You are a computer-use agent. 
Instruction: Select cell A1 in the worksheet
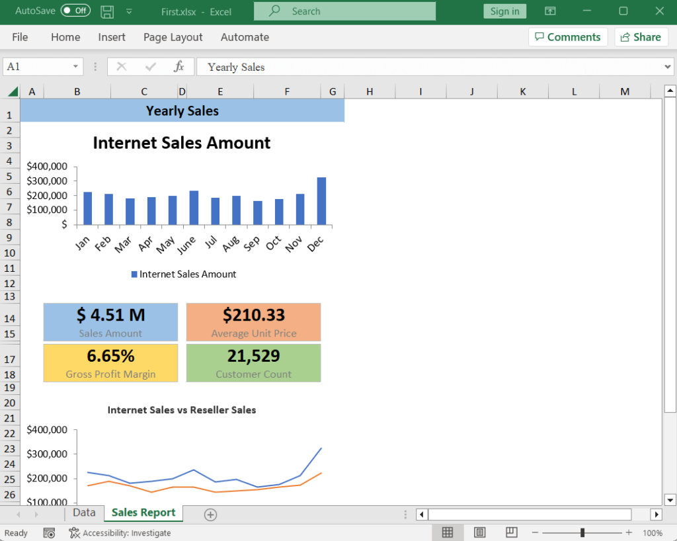[x=32, y=110]
